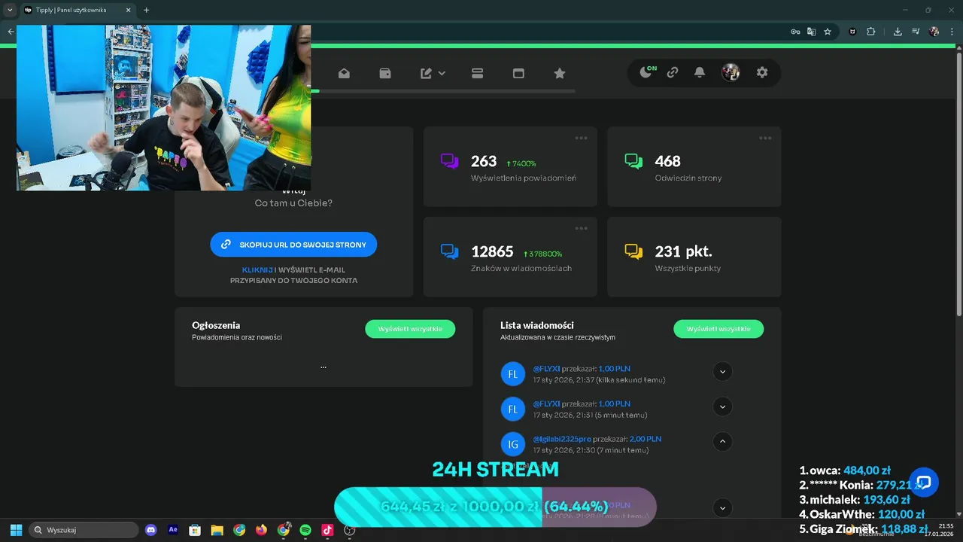Click the webcam overlay video
This screenshot has width=963, height=542.
coord(164,108)
